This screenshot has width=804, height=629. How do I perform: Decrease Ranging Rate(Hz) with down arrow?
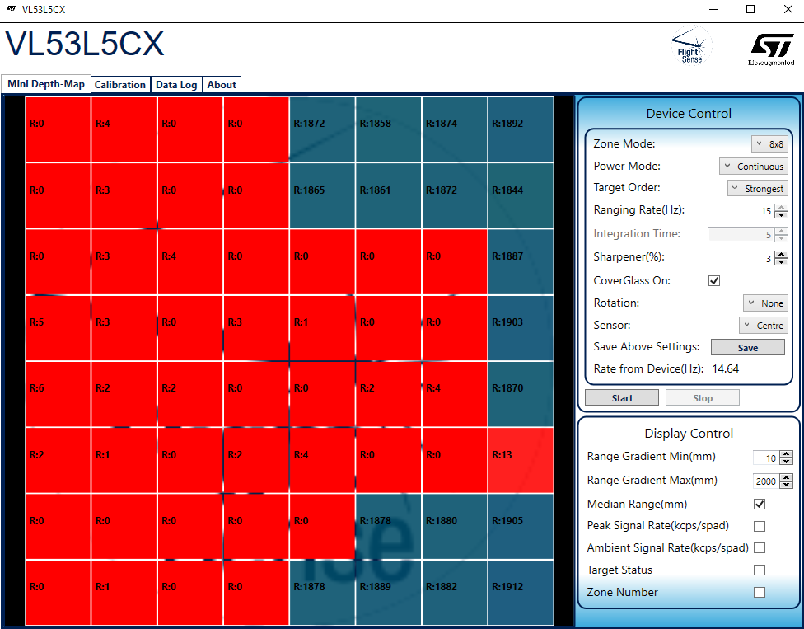(x=781, y=214)
